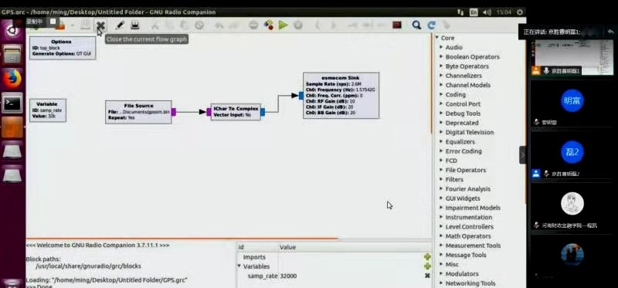The width and height of the screenshot is (618, 288).
Task: Select the Modulators category
Action: coord(462,274)
